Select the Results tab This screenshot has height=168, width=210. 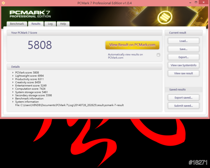pyautogui.click(x=36, y=24)
